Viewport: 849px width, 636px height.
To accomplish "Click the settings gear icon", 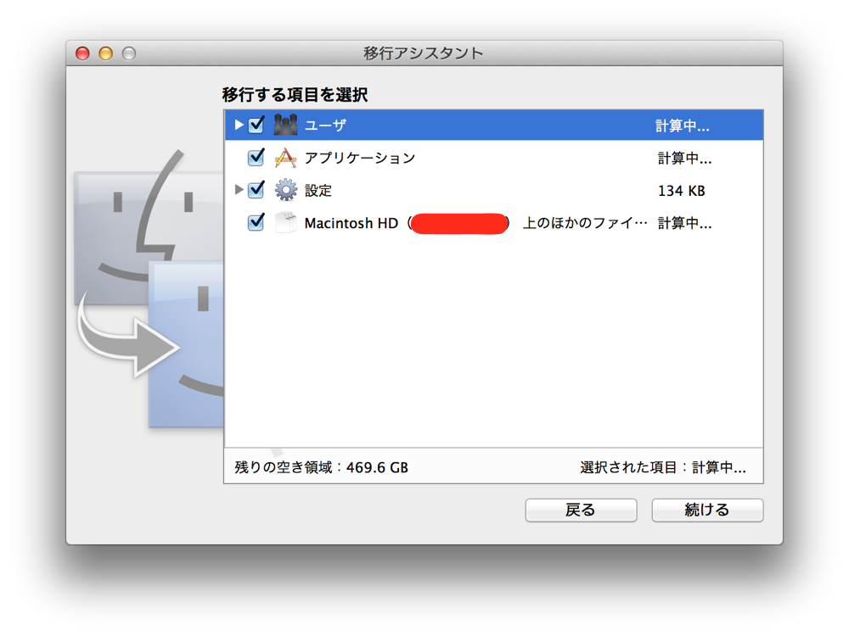I will coord(285,190).
